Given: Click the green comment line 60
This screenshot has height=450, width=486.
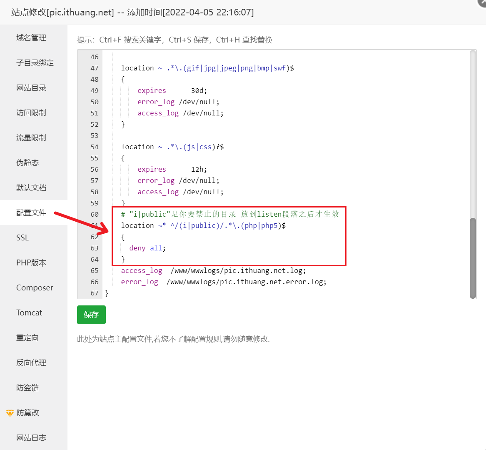Looking at the screenshot, I should pyautogui.click(x=230, y=214).
